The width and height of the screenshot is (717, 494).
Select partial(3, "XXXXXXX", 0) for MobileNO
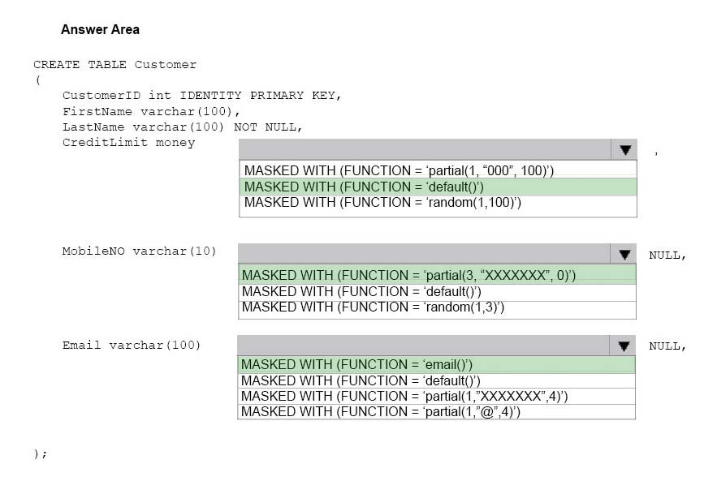click(437, 275)
